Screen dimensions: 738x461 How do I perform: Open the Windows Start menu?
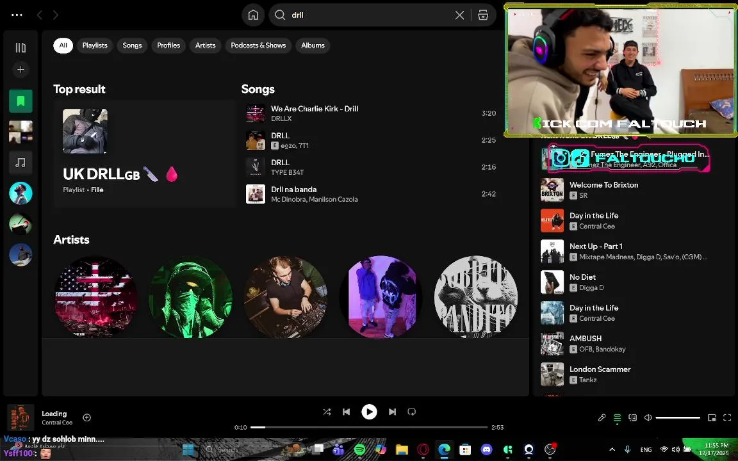tap(188, 449)
